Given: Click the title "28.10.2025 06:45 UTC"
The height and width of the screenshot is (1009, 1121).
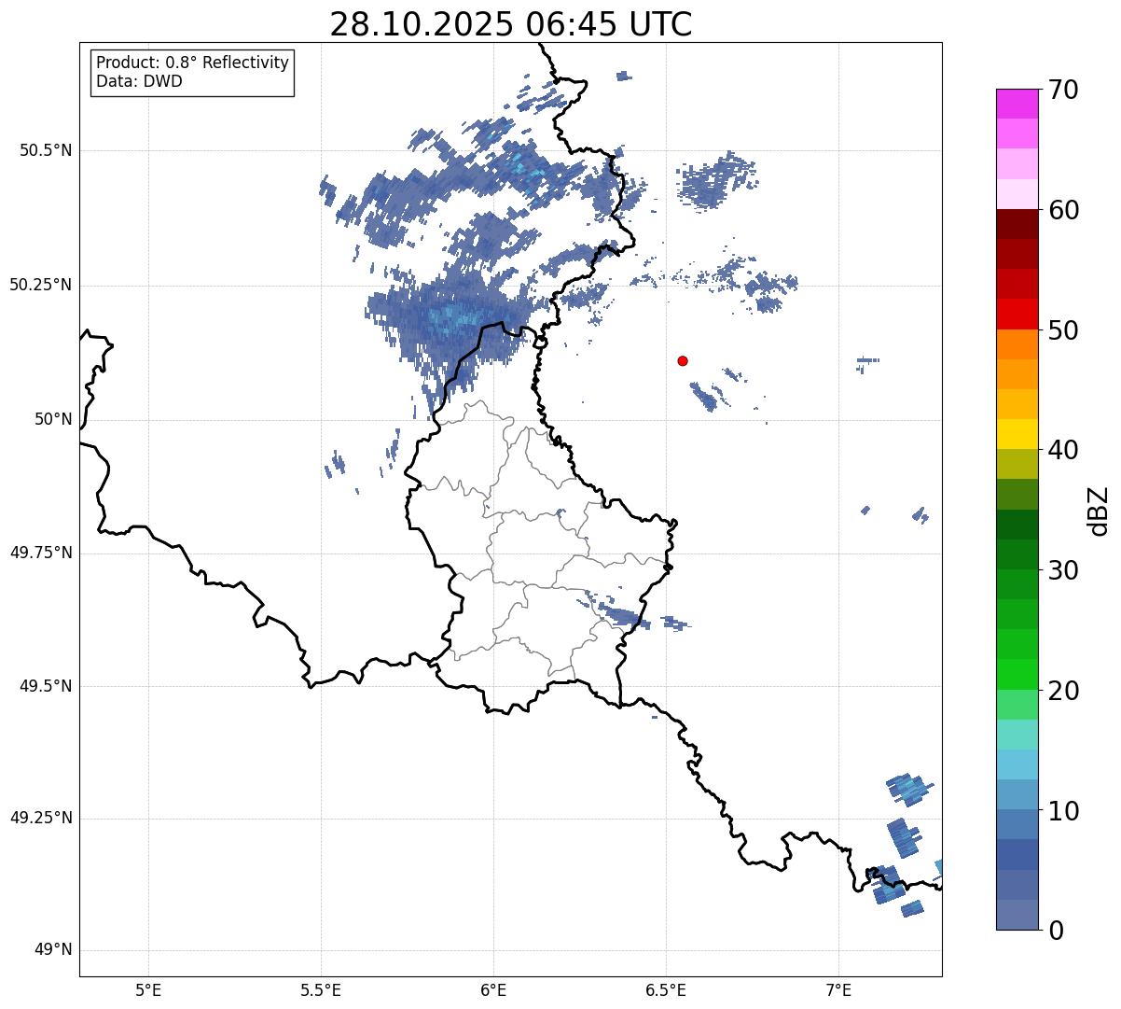Looking at the screenshot, I should 511,24.
